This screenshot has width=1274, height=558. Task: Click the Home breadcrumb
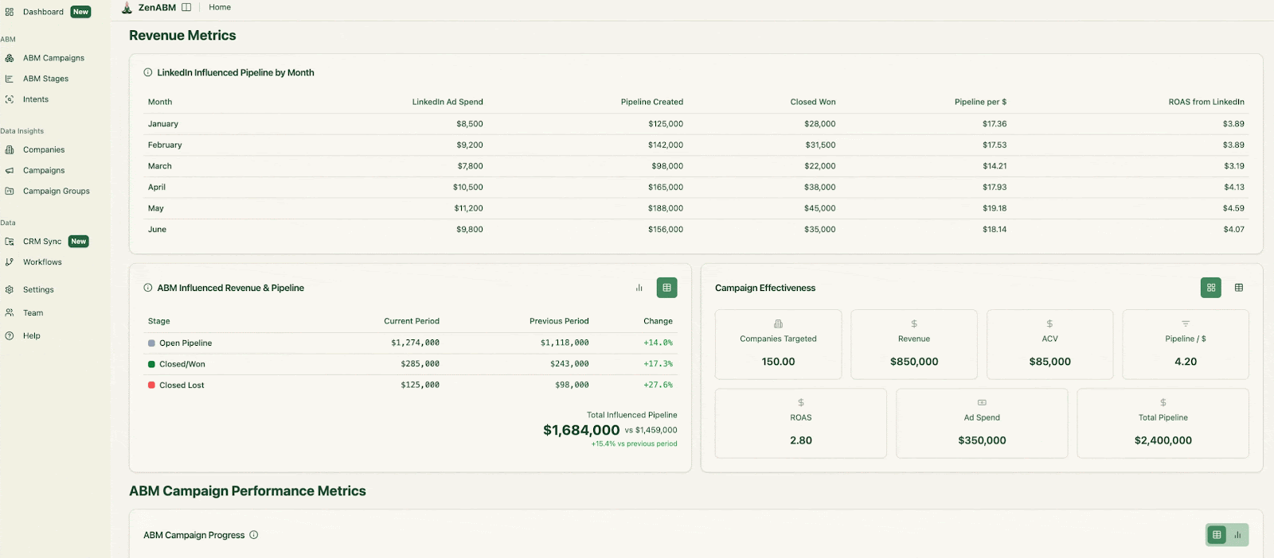coord(220,7)
